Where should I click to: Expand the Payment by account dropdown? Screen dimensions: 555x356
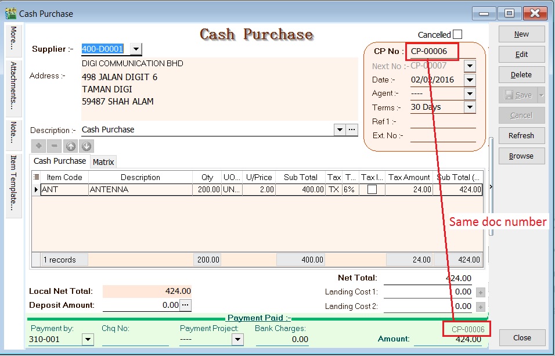click(88, 339)
